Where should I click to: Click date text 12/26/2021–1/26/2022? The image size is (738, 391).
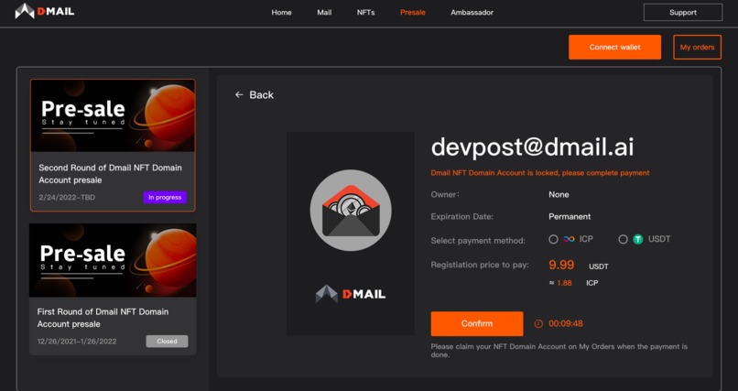77,342
